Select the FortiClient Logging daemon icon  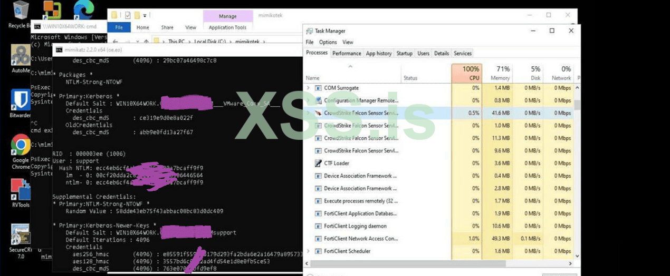click(318, 226)
